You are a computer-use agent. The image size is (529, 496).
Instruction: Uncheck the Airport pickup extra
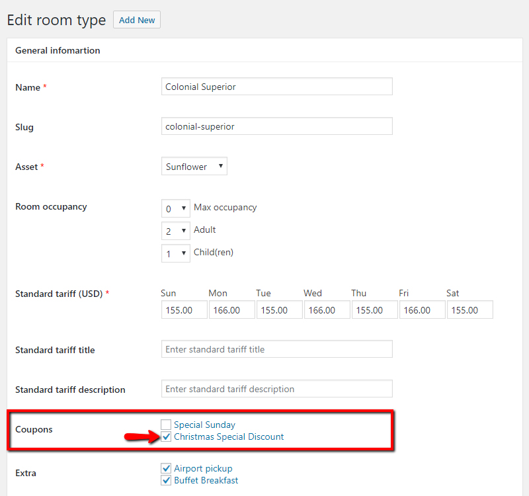pyautogui.click(x=166, y=468)
